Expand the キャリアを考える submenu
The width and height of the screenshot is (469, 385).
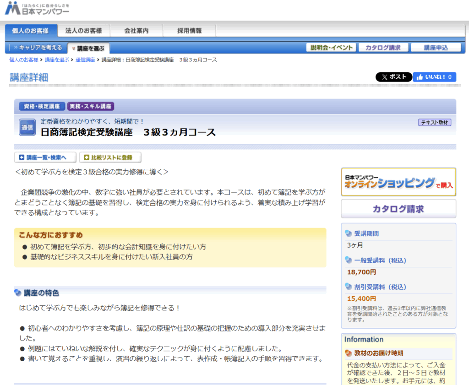click(38, 48)
